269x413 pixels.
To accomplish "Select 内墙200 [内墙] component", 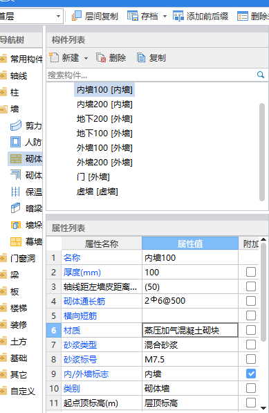I will tap(104, 104).
